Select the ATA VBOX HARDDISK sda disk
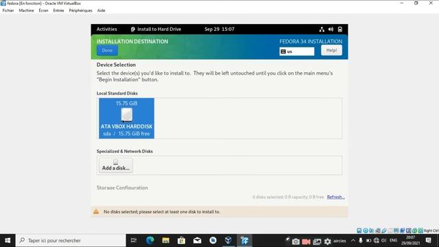439x247 pixels. click(126, 118)
